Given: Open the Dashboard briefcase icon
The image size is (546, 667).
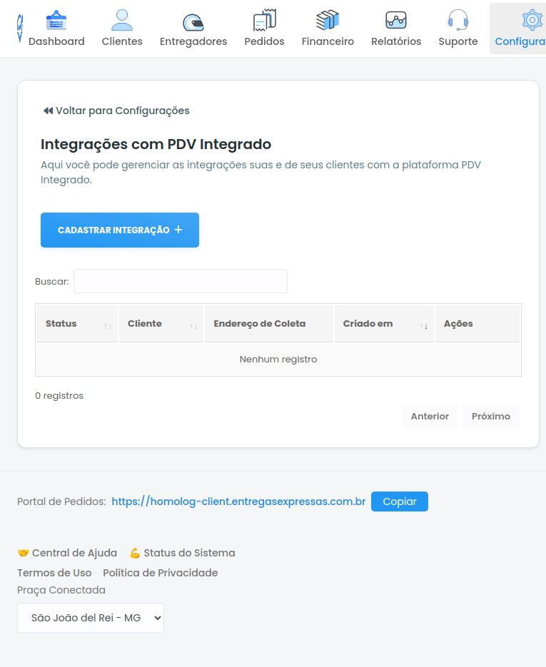Looking at the screenshot, I should tap(56, 19).
